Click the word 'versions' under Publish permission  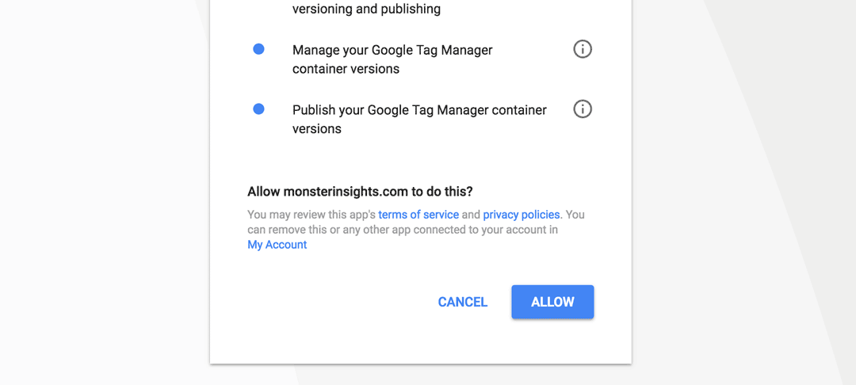(x=316, y=129)
